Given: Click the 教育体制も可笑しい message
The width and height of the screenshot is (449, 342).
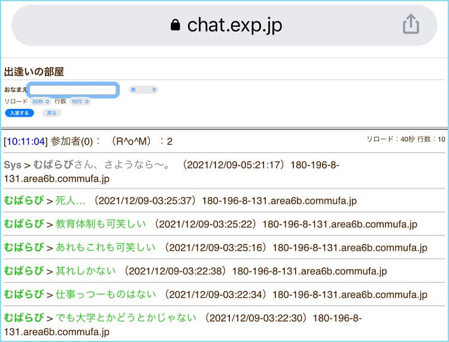Looking at the screenshot, I should tap(101, 224).
